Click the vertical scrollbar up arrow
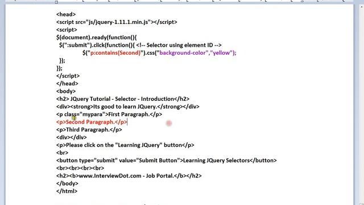This screenshot has width=364, height=205. pyautogui.click(x=361, y=7)
